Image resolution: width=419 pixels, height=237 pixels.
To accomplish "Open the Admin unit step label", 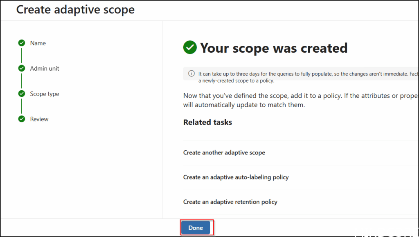I will [45, 69].
